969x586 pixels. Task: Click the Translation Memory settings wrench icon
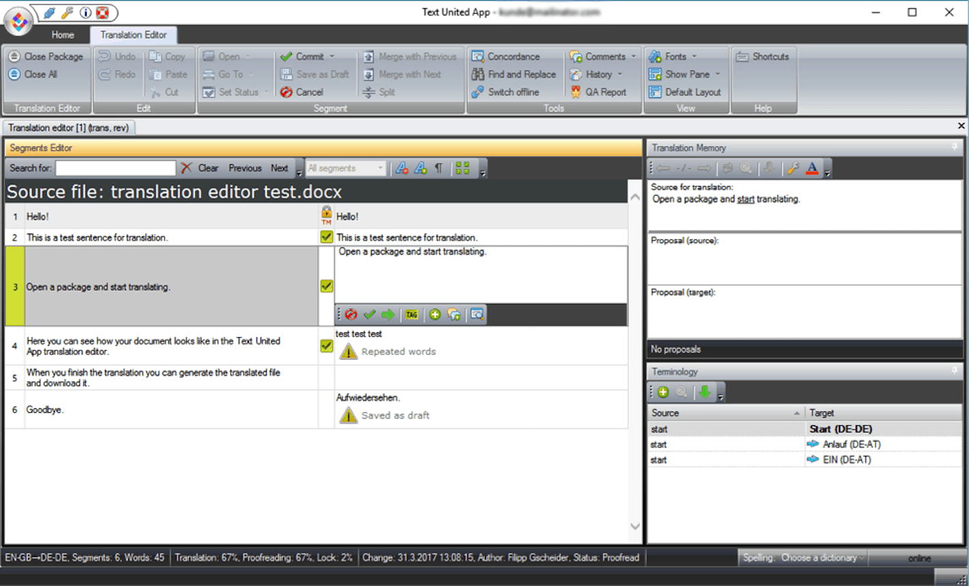(x=793, y=168)
